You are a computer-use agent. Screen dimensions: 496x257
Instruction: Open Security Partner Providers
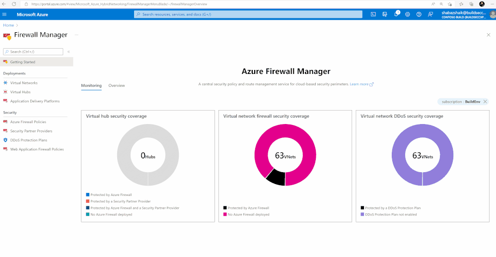31,131
